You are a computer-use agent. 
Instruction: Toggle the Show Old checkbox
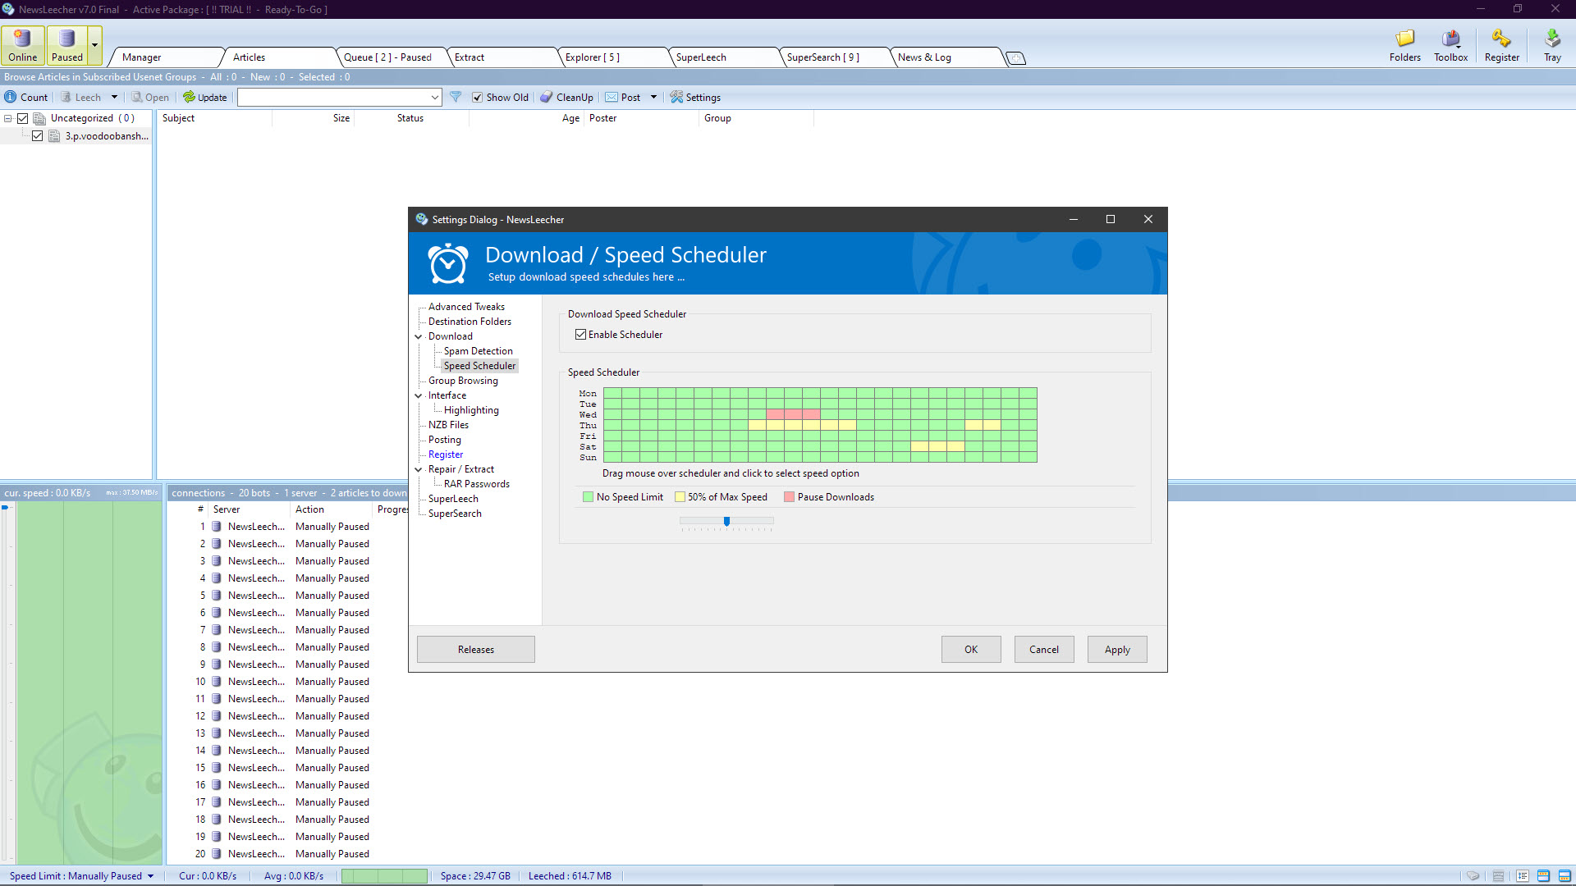pos(477,97)
